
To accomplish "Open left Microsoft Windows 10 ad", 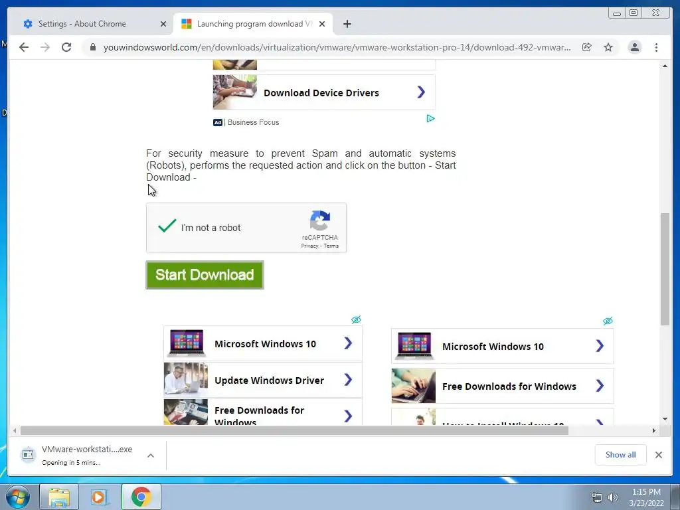I will [x=263, y=343].
